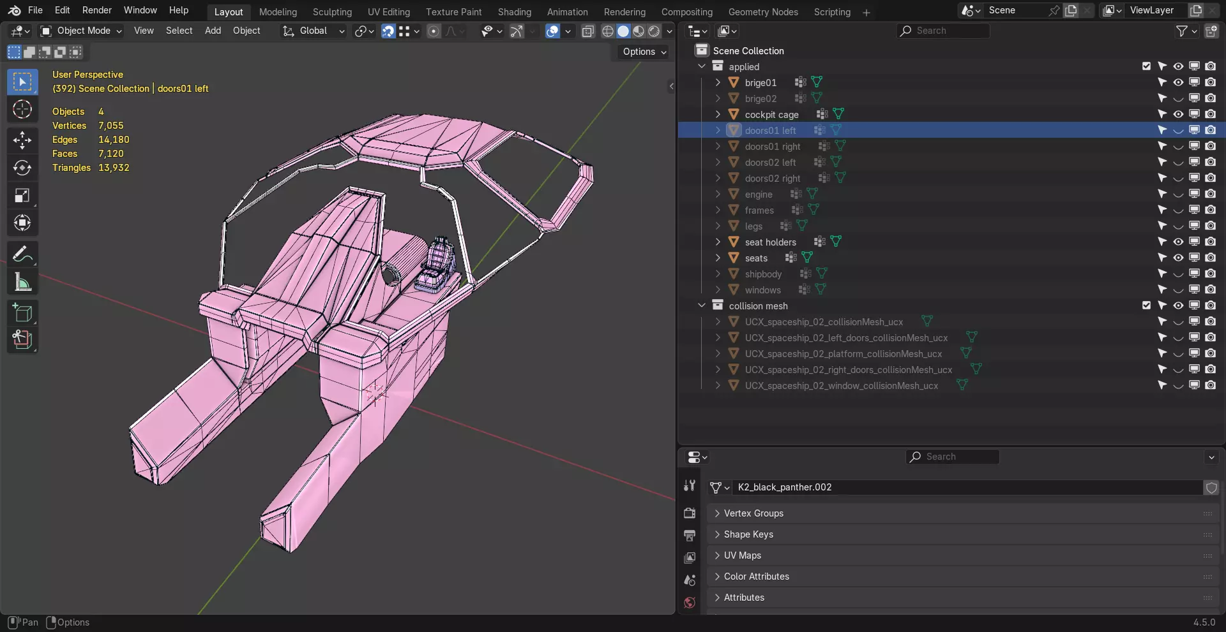Open the viewport Object menu

pyautogui.click(x=246, y=31)
